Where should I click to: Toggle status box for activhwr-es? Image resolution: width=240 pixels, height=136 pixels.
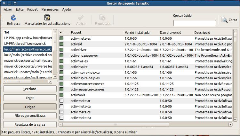click(61, 61)
